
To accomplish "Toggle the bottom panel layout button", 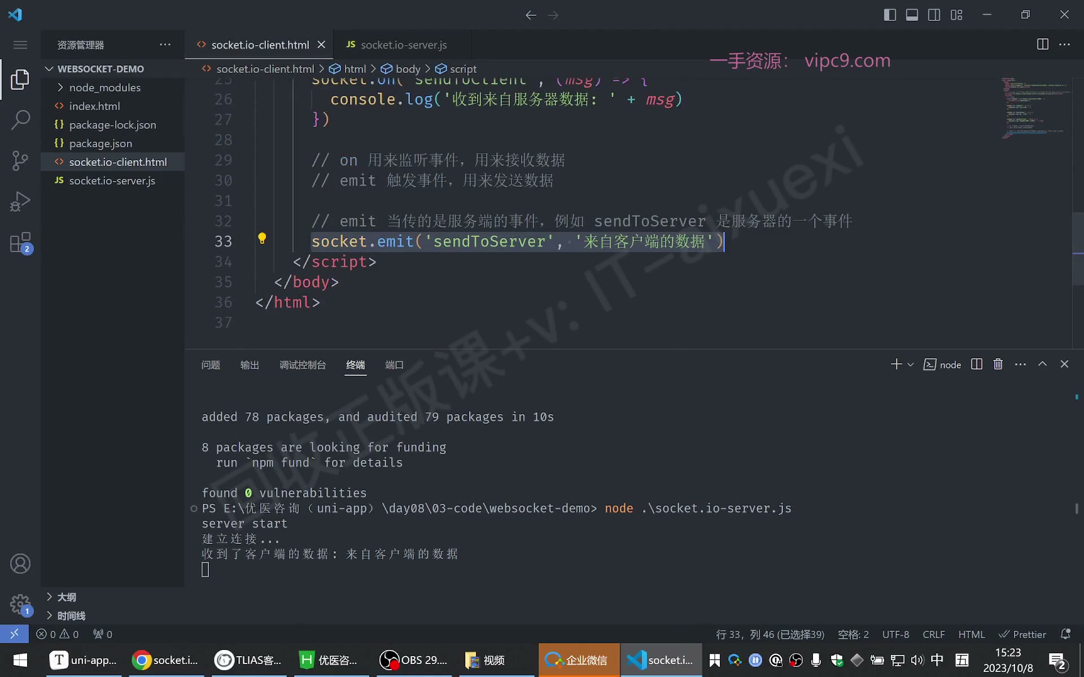I will [x=912, y=15].
